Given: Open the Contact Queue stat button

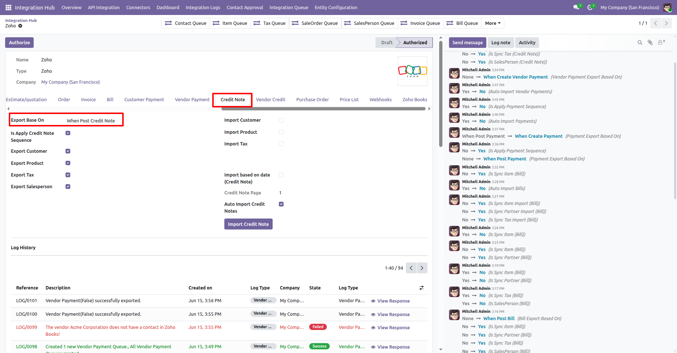Looking at the screenshot, I should point(186,23).
